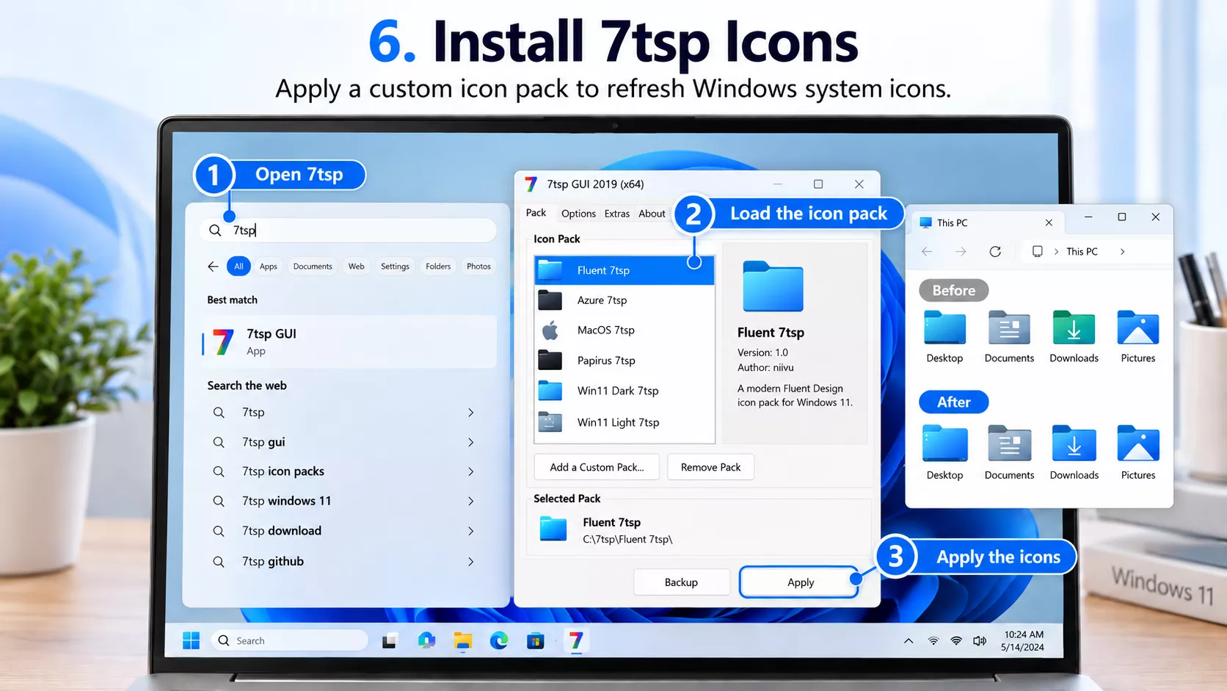Click the Windows Start button on taskbar
The image size is (1227, 691).
click(x=191, y=640)
